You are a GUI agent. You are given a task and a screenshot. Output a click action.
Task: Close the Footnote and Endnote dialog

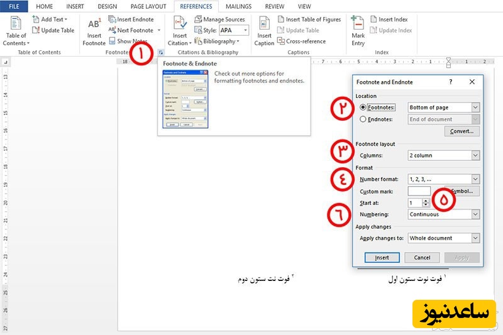click(472, 82)
